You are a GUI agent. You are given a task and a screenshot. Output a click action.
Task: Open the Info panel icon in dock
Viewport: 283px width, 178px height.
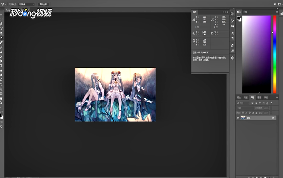(x=233, y=14)
